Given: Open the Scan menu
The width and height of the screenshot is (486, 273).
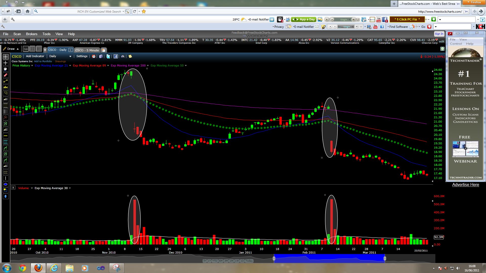Looking at the screenshot, I should point(17,34).
